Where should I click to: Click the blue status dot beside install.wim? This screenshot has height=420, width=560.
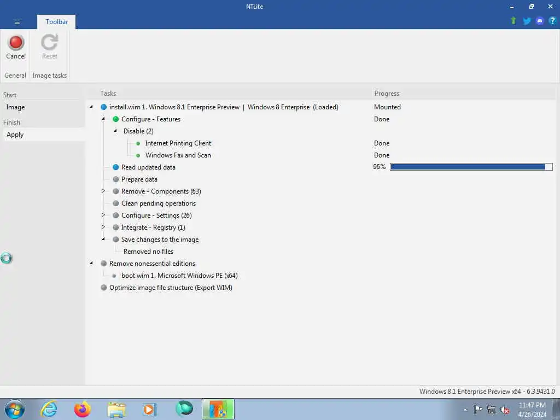coord(103,107)
